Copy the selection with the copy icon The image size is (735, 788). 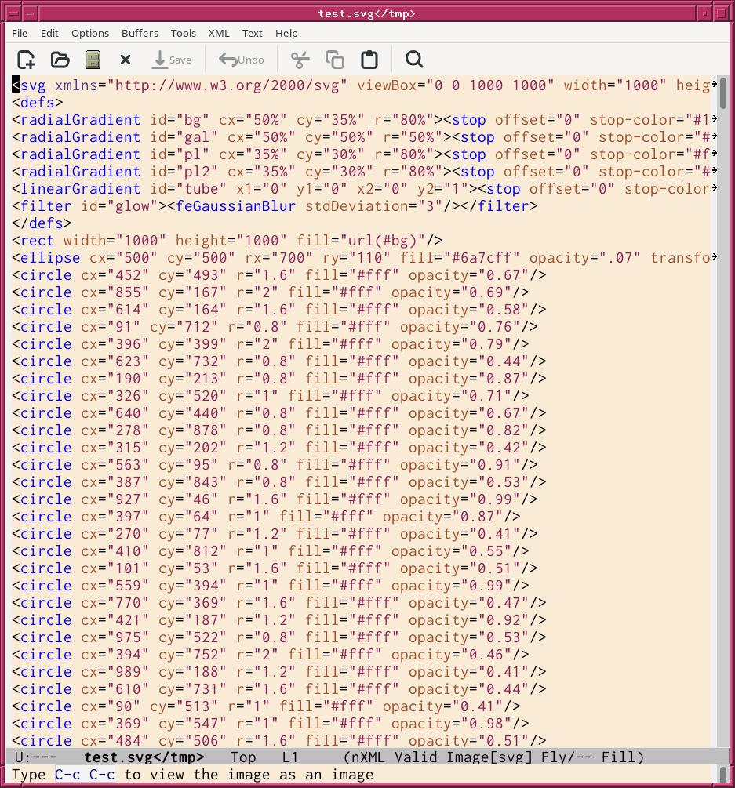pyautogui.click(x=335, y=60)
